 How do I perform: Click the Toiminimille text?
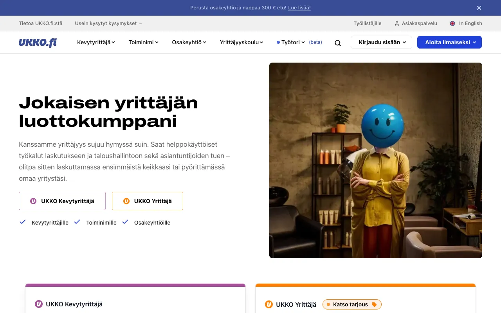101,223
